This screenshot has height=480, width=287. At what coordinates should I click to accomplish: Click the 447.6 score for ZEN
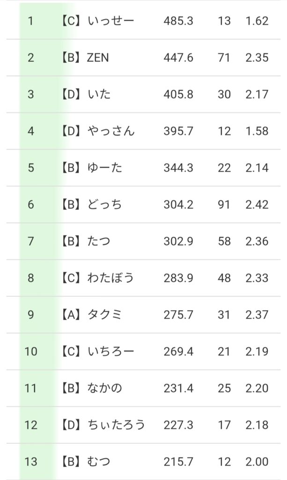pyautogui.click(x=178, y=58)
